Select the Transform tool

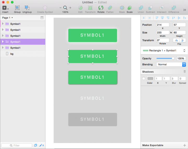click(90, 8)
